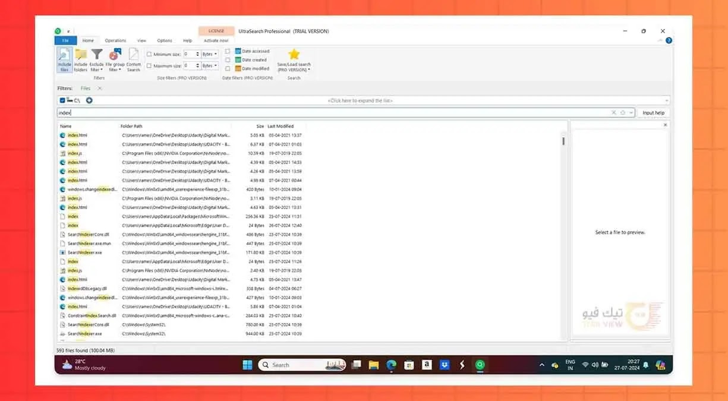728x401 pixels.
Task: Open the ribbon help question mark
Action: 669,40
